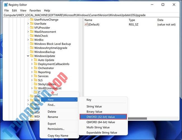The width and height of the screenshot is (182, 140).
Task: Choose Delete in the context menu
Action: tap(59, 111)
